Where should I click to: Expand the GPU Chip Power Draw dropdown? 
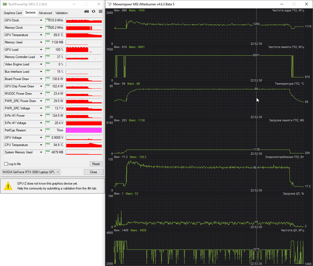pyautogui.click(x=41, y=86)
